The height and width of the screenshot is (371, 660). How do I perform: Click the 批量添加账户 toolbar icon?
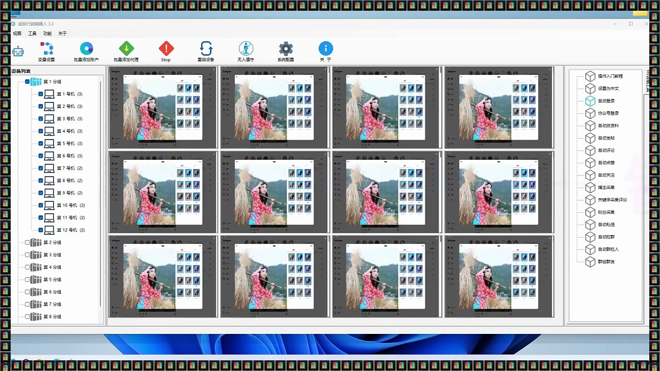(x=86, y=49)
